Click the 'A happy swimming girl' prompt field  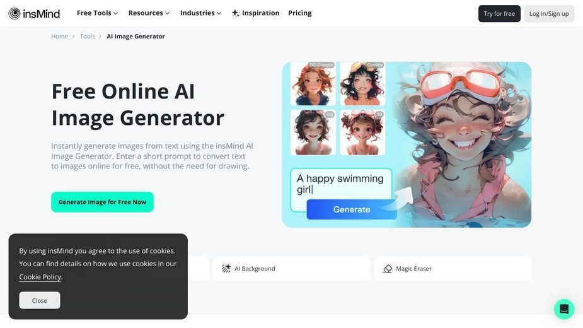(x=341, y=184)
